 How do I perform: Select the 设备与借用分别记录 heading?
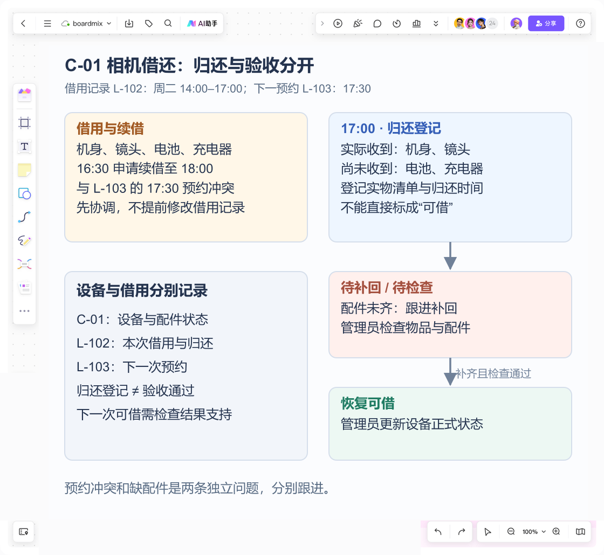pos(142,290)
